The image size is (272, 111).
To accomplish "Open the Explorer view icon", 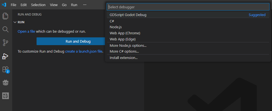I will coord(6,16).
